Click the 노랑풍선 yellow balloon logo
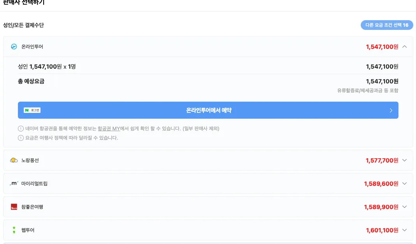 pos(14,160)
